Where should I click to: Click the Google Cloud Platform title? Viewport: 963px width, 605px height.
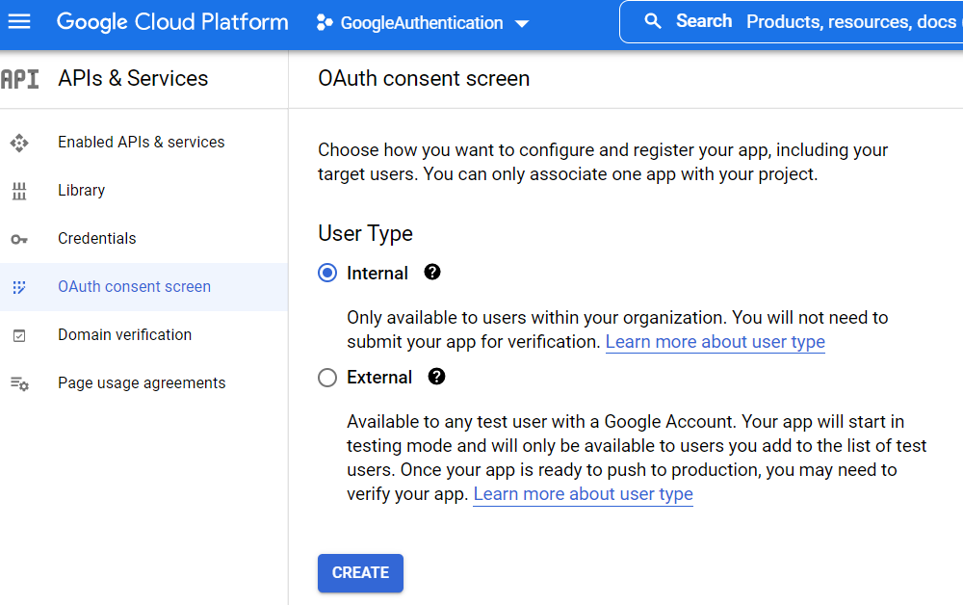click(172, 22)
